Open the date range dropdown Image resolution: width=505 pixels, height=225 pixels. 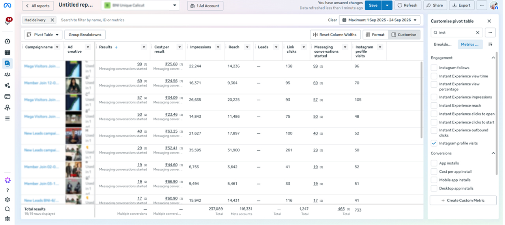point(380,20)
